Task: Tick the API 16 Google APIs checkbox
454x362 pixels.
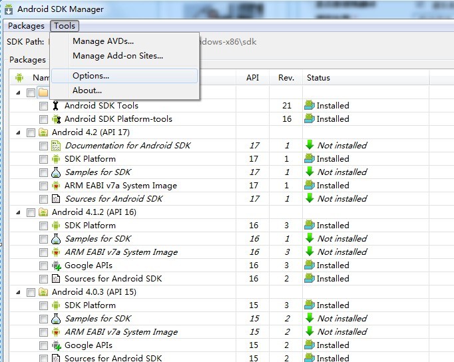Action: [43, 266]
